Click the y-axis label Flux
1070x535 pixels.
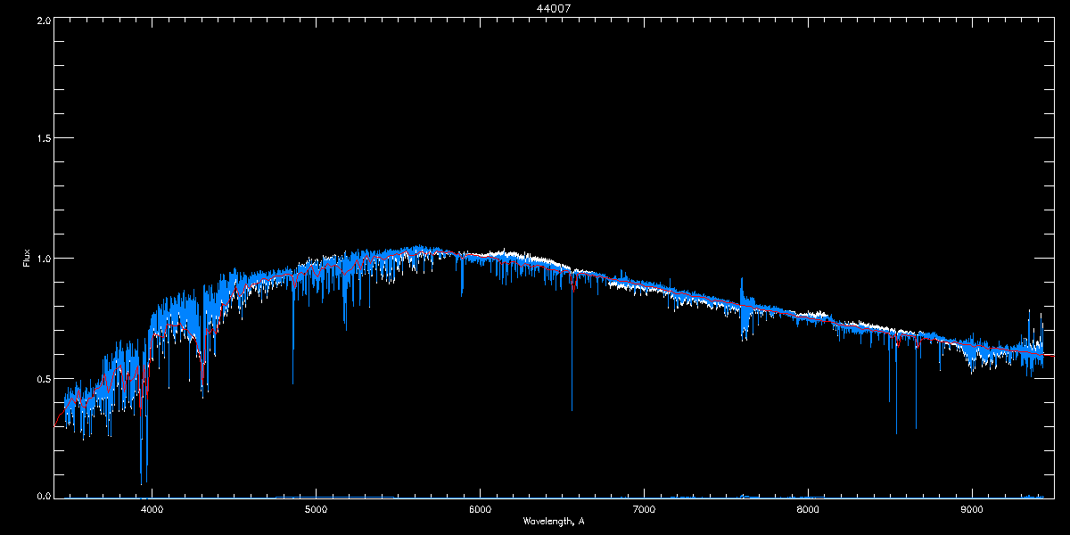[x=27, y=259]
